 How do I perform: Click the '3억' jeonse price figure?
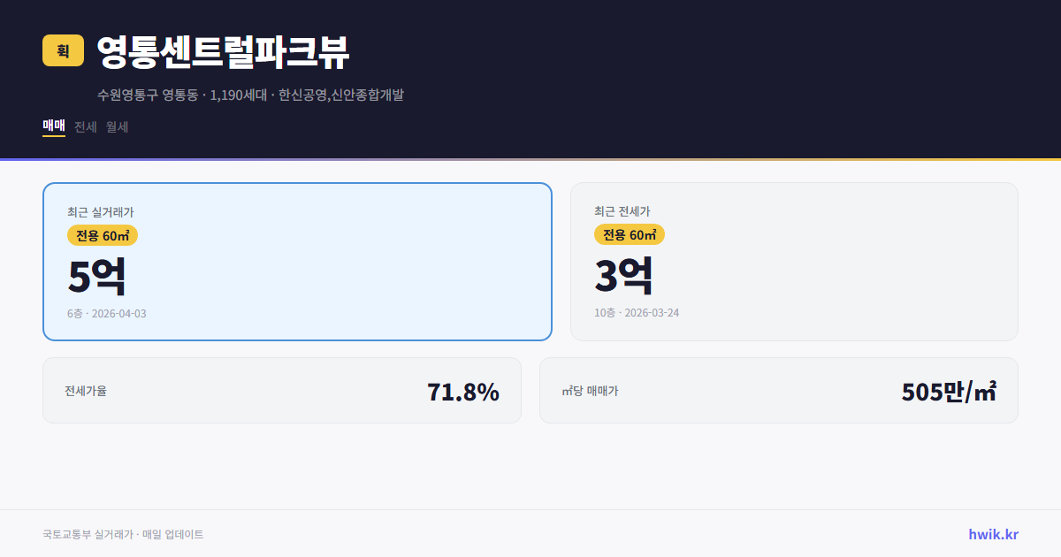pos(625,275)
